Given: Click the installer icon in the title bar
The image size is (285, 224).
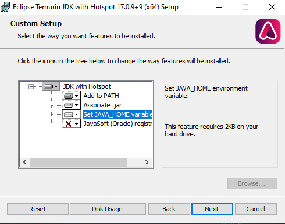Looking at the screenshot, I should pos(5,7).
